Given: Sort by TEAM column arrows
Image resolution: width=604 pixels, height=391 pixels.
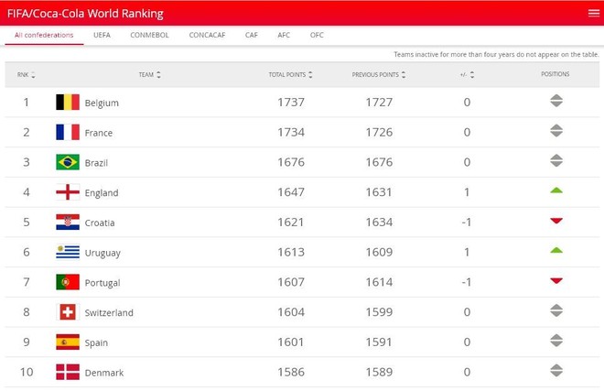Looking at the screenshot, I should click(158, 74).
